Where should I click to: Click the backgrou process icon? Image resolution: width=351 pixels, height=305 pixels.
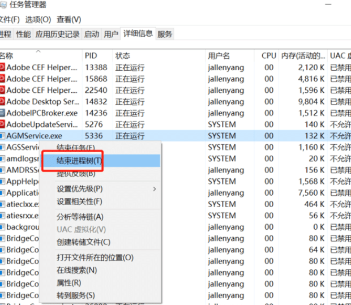coord(2,227)
